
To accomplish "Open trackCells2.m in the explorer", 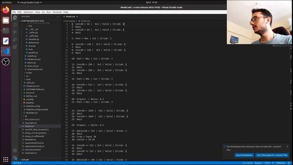I will tap(31, 153).
